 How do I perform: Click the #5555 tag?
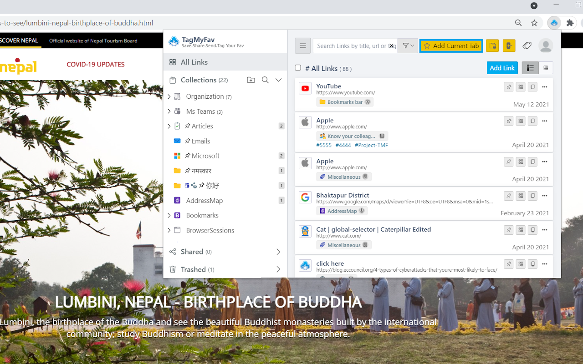tap(324, 145)
